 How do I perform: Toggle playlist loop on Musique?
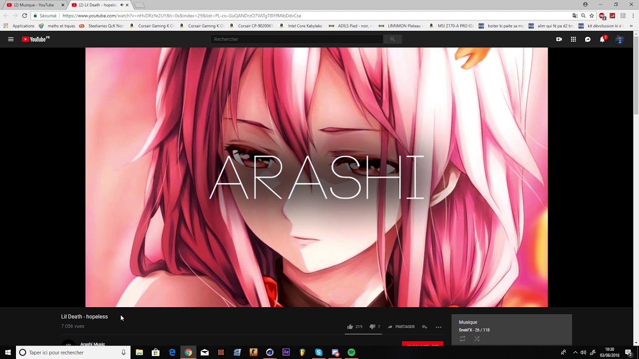[462, 339]
